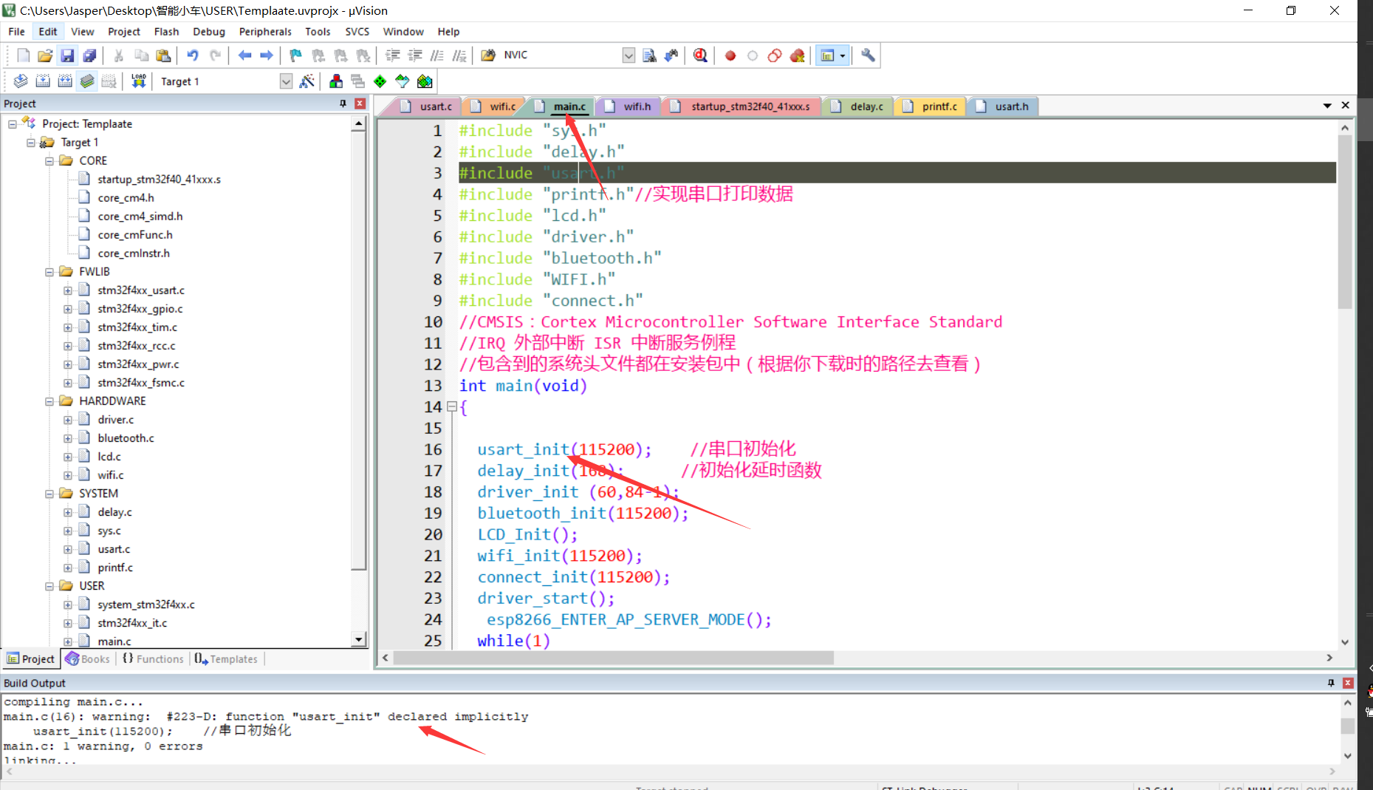Collapse the HARDDWARE group
Screen dimensions: 1373x790
(49, 401)
